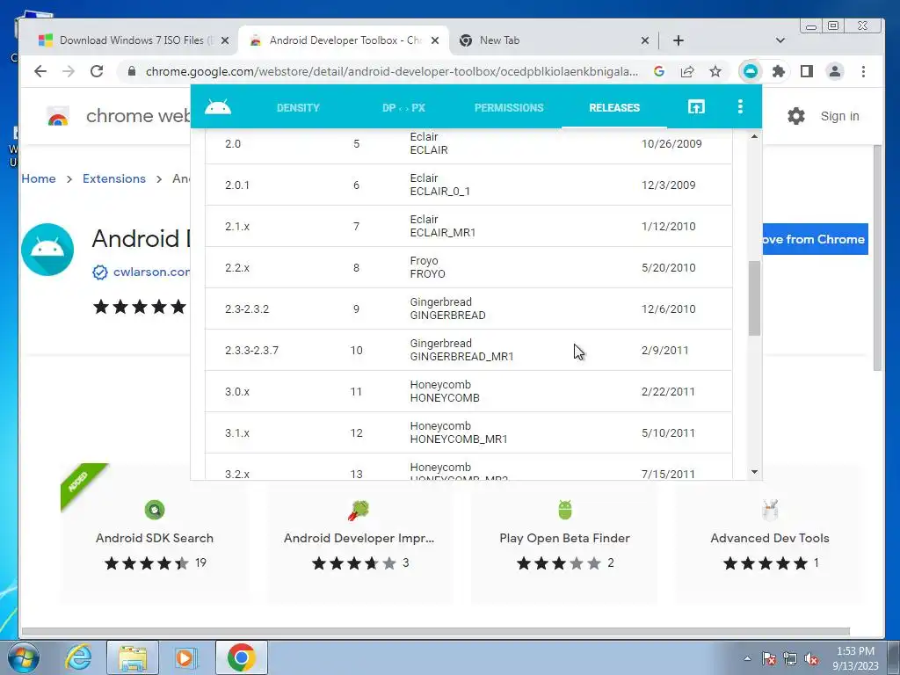Click the address bar URL field
Image resolution: width=900 pixels, height=675 pixels.
391,72
